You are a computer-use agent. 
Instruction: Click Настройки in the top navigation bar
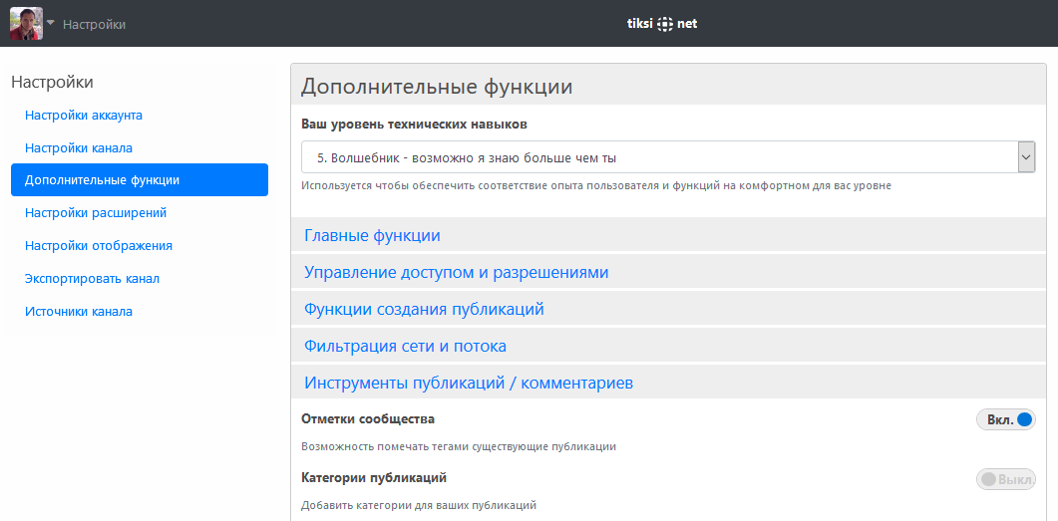click(94, 24)
